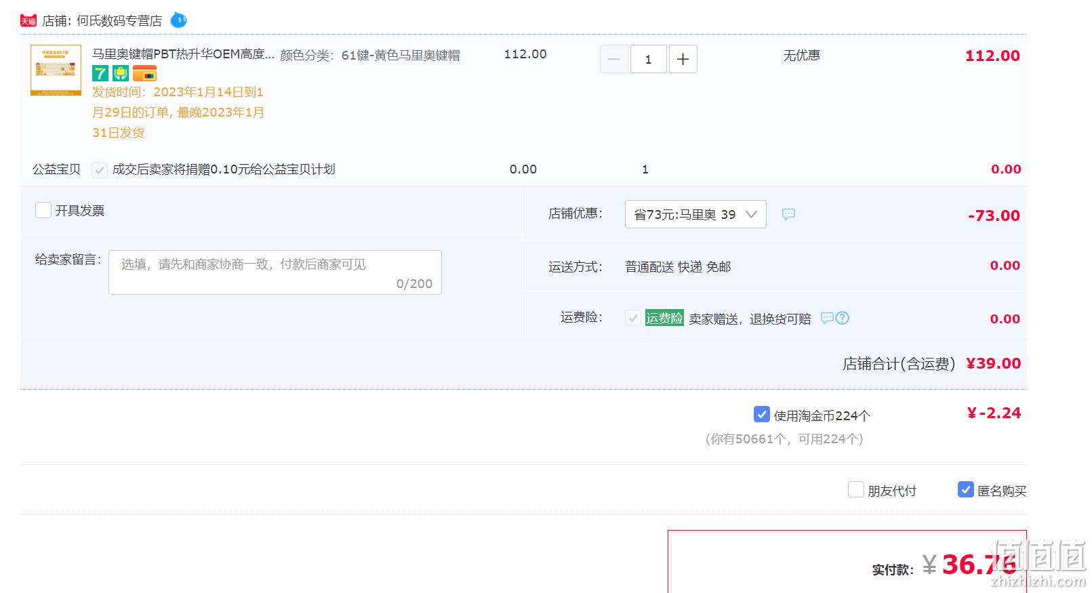This screenshot has width=1092, height=593.
Task: Open the product title link 马里奥键帽PBT热升华
Action: (x=184, y=54)
